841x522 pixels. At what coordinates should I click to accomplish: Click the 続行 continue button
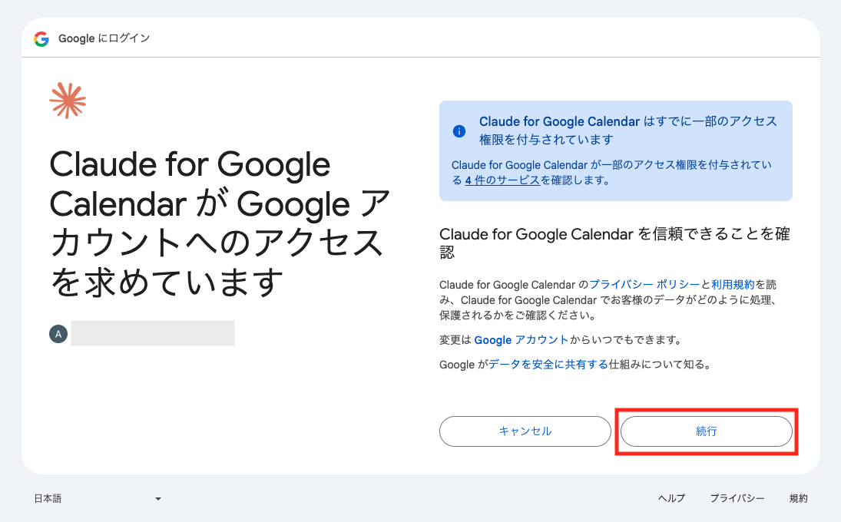pos(707,431)
